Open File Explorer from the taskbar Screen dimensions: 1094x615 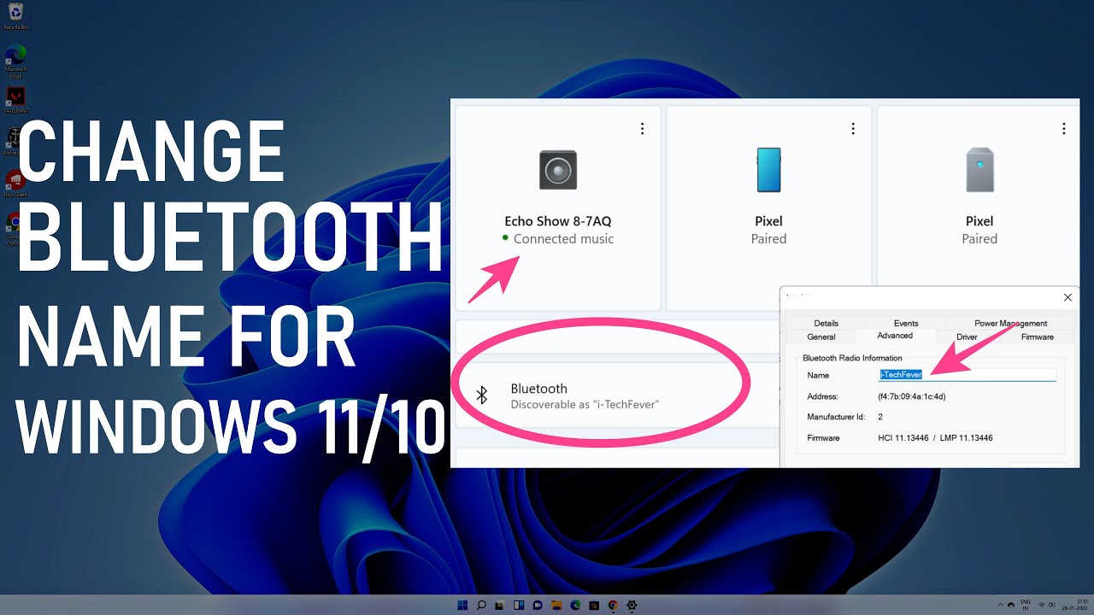[556, 605]
